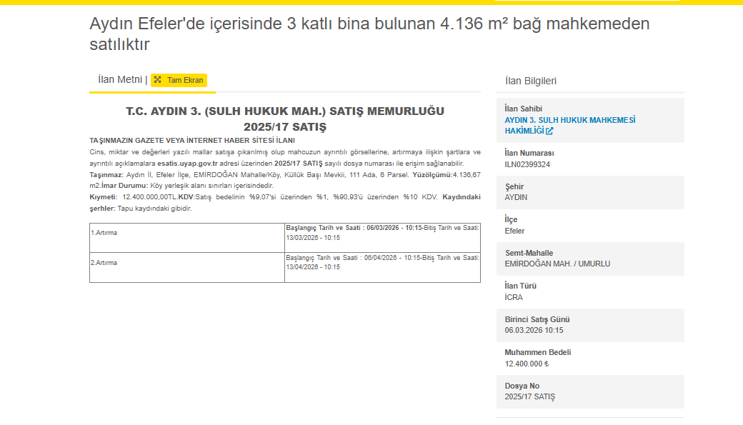
Task: Select the İlan Metni tab
Action: click(120, 80)
